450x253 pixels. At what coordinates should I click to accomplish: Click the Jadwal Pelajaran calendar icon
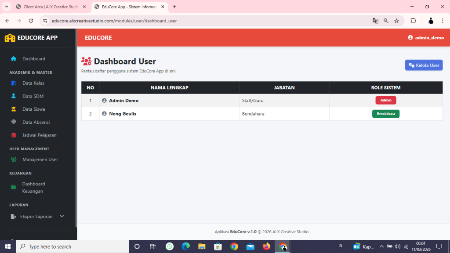13,135
